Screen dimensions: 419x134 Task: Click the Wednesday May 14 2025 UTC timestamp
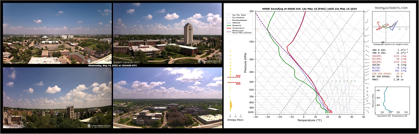pos(112,65)
